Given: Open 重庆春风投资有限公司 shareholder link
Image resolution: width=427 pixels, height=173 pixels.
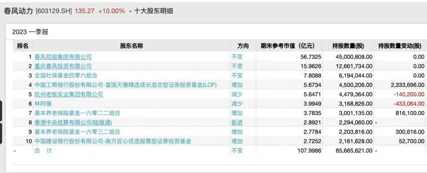Looking at the screenshot, I should pos(63,66).
